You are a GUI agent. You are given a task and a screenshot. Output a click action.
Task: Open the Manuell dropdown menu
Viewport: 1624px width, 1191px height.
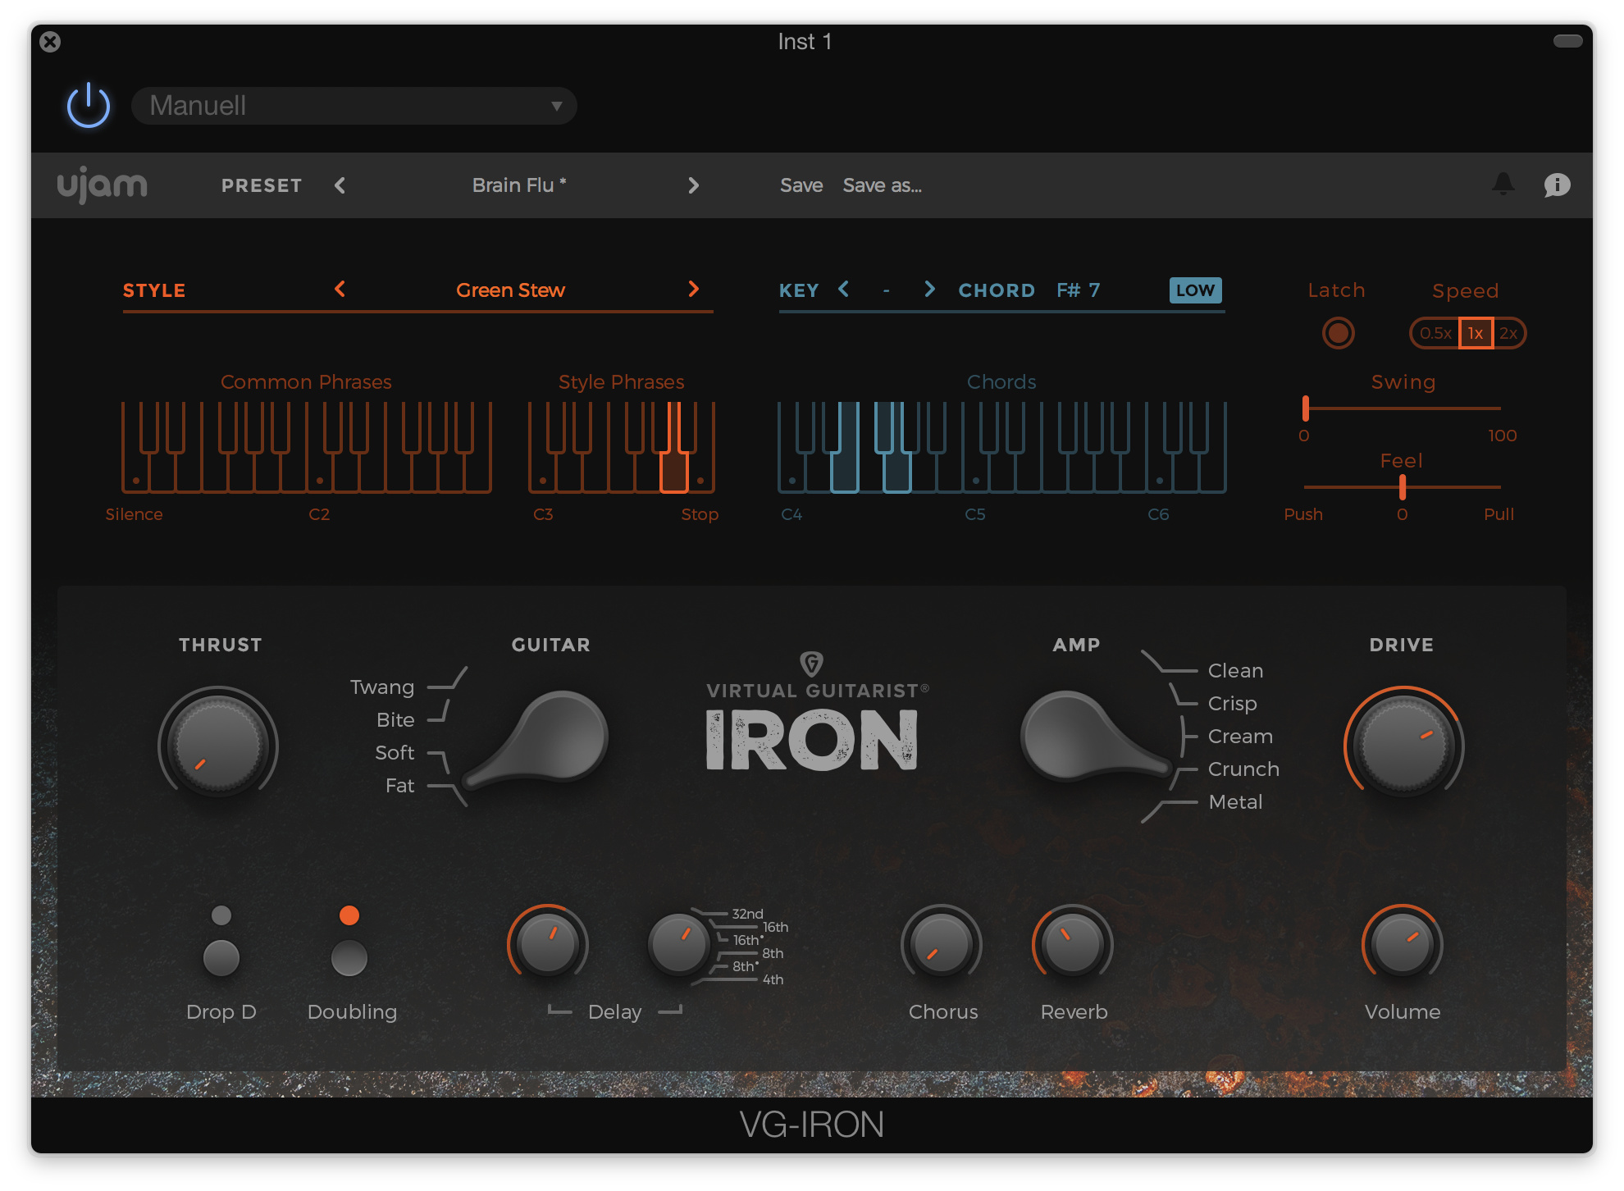[x=354, y=106]
